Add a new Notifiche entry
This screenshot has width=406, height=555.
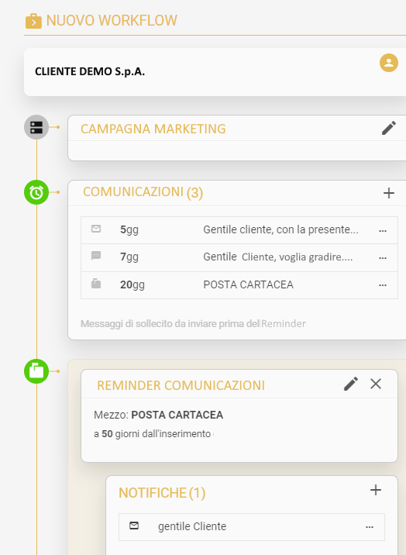[x=376, y=490]
